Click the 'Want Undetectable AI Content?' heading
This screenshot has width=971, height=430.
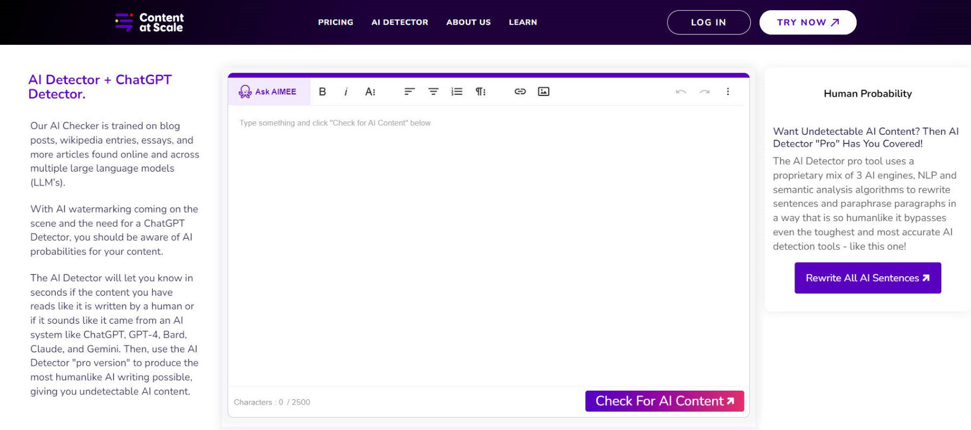(x=866, y=137)
